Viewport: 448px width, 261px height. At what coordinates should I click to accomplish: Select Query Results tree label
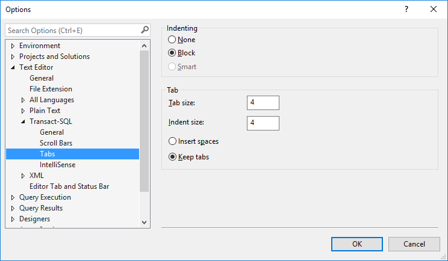(x=41, y=208)
